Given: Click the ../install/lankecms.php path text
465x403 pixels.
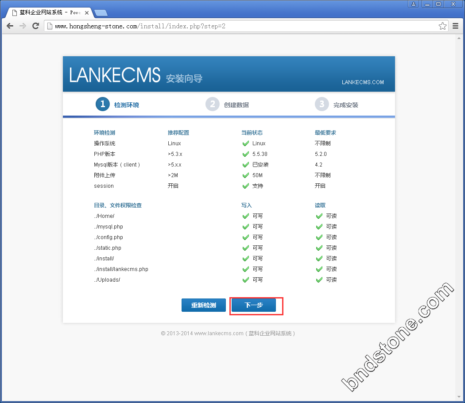Looking at the screenshot, I should pos(121,269).
